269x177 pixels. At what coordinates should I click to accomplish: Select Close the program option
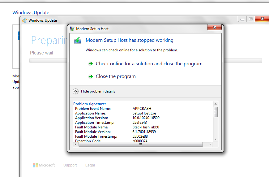point(116,76)
